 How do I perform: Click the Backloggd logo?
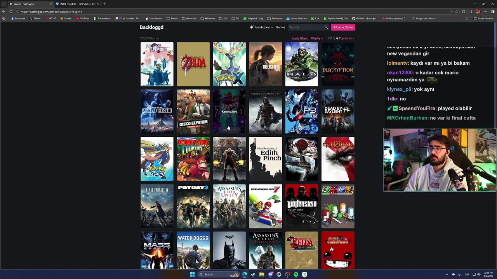pyautogui.click(x=151, y=27)
